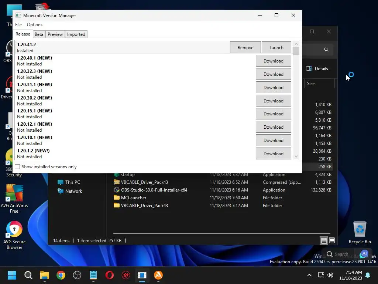The height and width of the screenshot is (284, 378).
Task: Open the volume tray icon
Action: (330, 275)
